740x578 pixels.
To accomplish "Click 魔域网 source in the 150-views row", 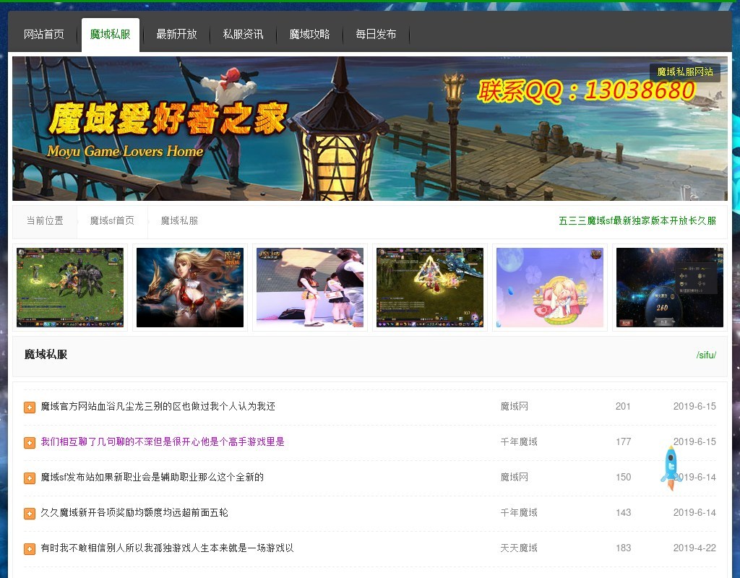I will click(x=514, y=477).
